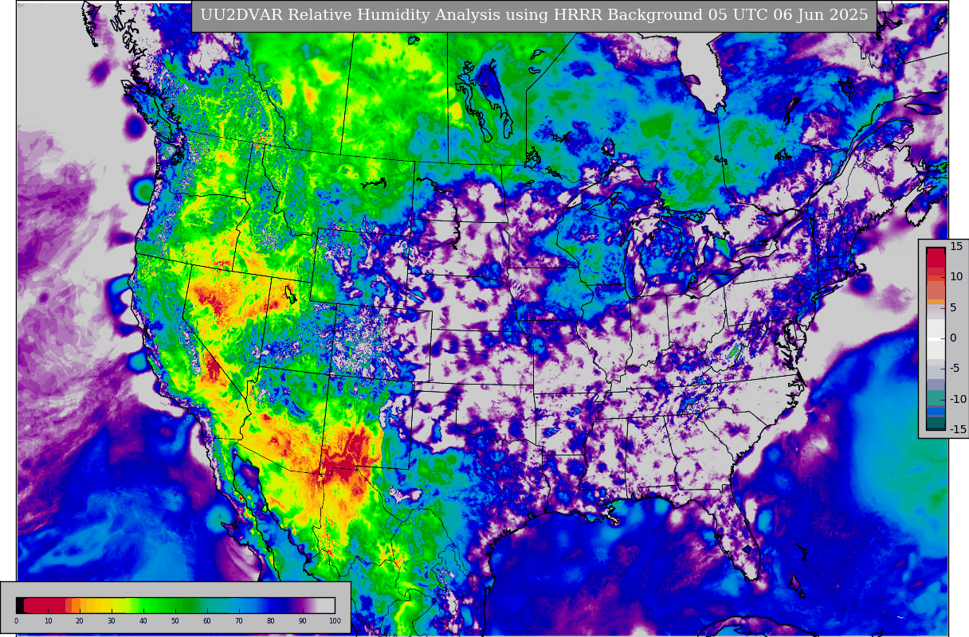Viewport: 969px width, 637px height.
Task: Select the crimson top segment of the vertical colorbar
Action: (x=936, y=258)
